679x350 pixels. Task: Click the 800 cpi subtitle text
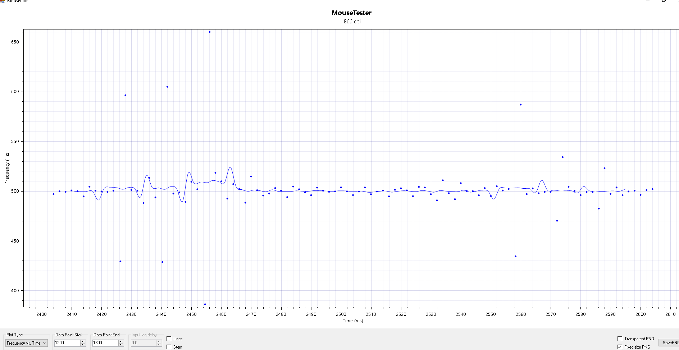point(352,22)
